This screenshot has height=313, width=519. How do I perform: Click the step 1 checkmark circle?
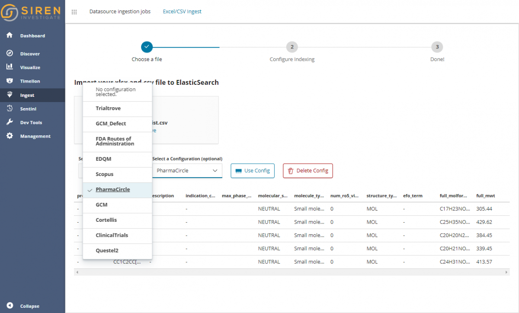[x=147, y=47]
